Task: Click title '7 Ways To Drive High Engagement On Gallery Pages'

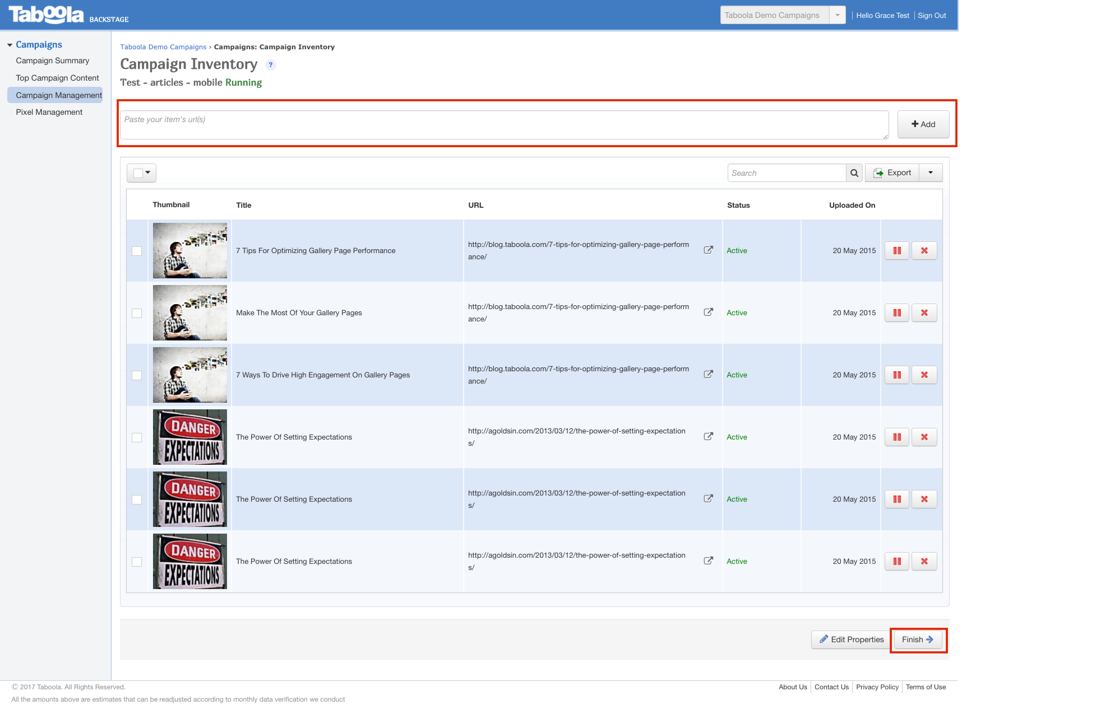Action: point(323,375)
